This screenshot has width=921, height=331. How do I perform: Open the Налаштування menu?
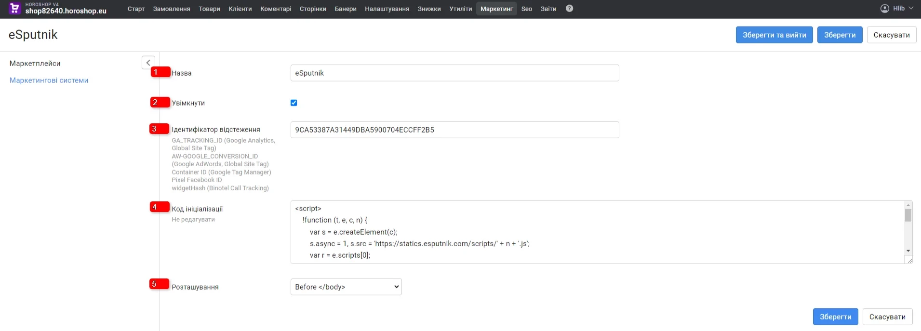387,9
